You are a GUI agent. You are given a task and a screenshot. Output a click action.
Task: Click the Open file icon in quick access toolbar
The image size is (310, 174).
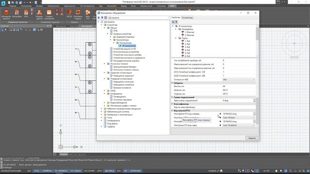(x=13, y=2)
